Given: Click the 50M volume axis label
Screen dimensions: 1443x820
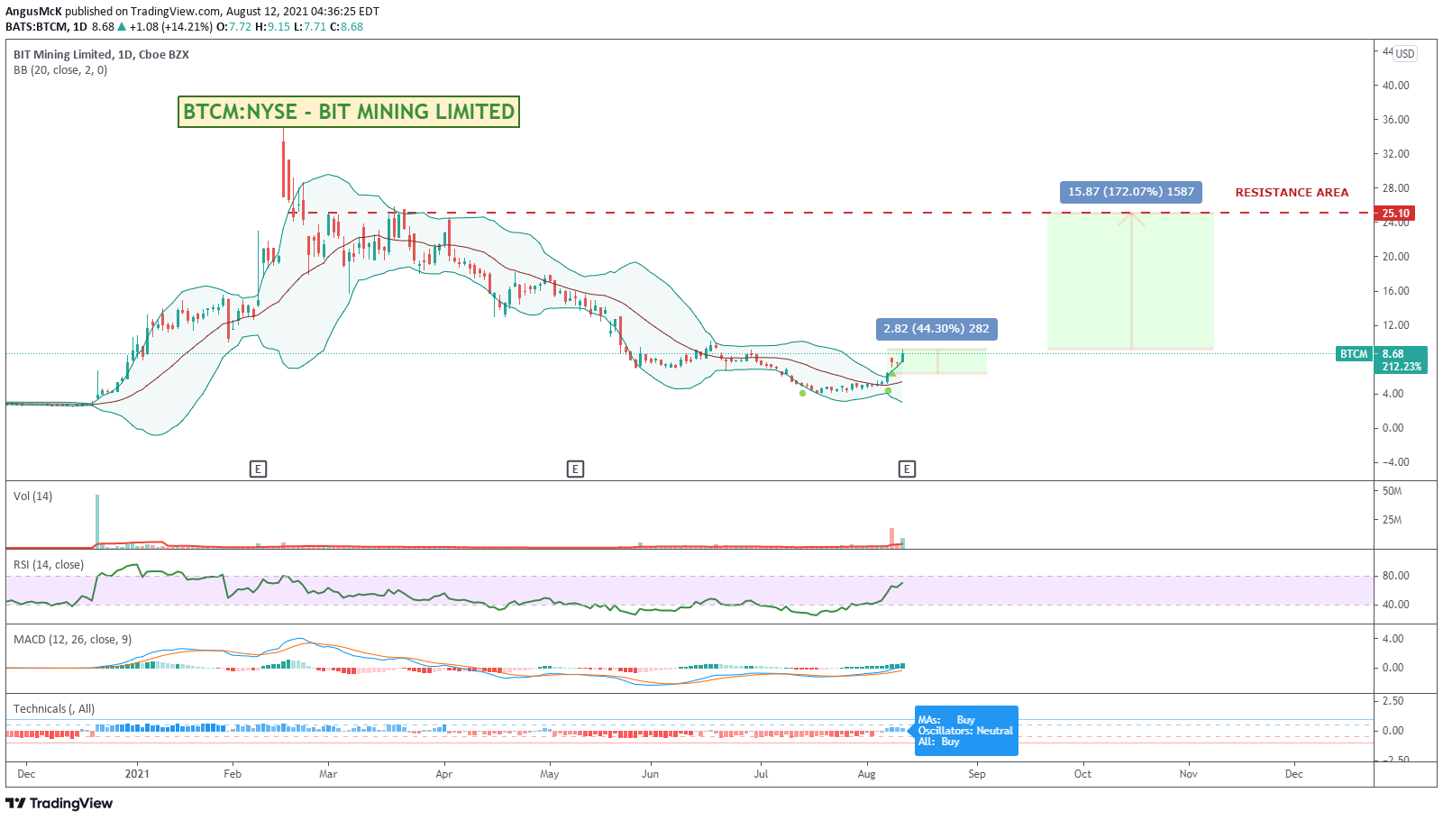Looking at the screenshot, I should 1392,491.
